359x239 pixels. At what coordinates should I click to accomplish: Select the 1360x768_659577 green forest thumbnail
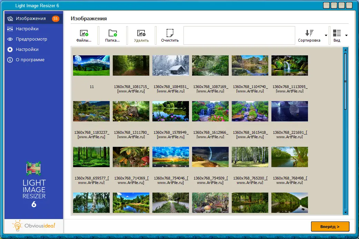click(91, 157)
